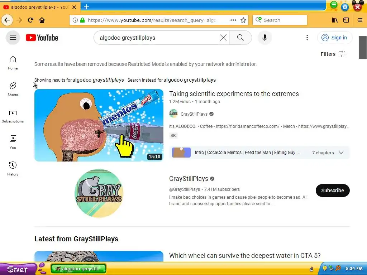
Task: Open Subscriptions in the sidebar
Action: tap(13, 116)
